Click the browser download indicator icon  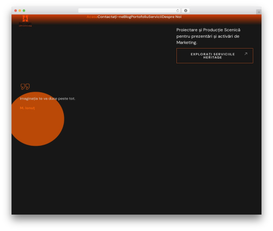click(x=186, y=10)
